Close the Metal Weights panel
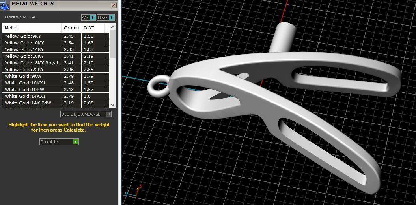 pos(114,5)
